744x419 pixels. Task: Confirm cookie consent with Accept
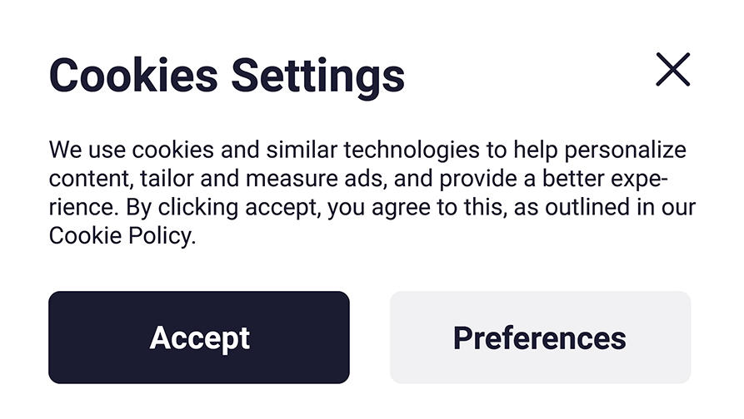tap(199, 338)
